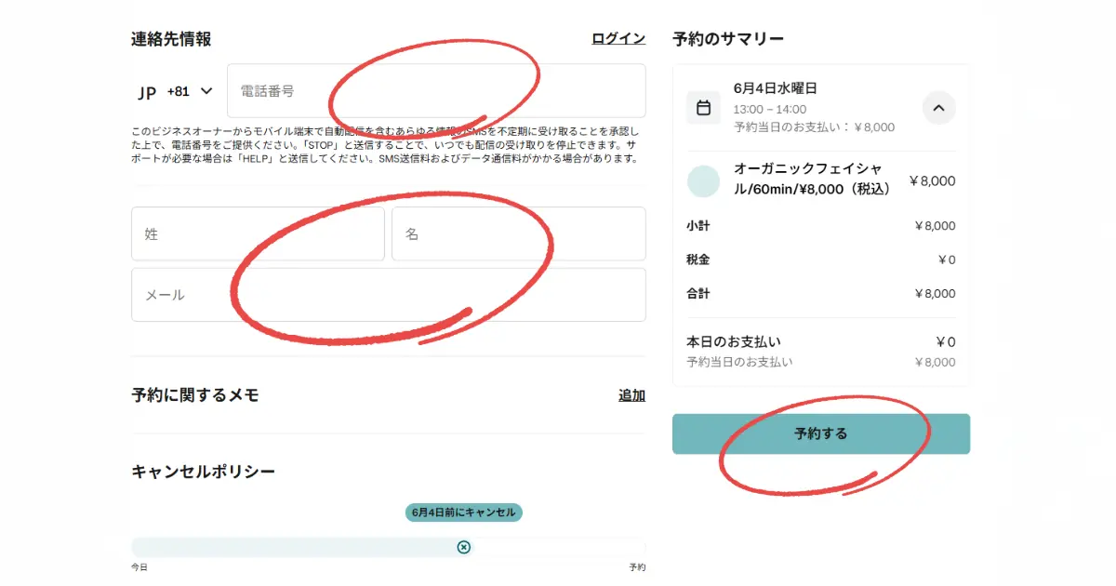Open the JP +81 country code dropdown
Viewport: 1116px width, 586px height.
tap(176, 91)
